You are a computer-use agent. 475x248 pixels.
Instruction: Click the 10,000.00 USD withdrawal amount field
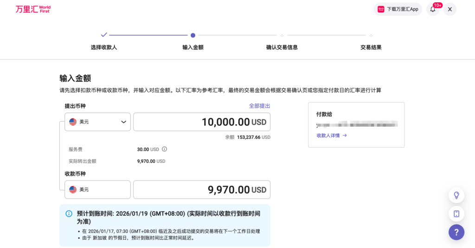pos(202,122)
